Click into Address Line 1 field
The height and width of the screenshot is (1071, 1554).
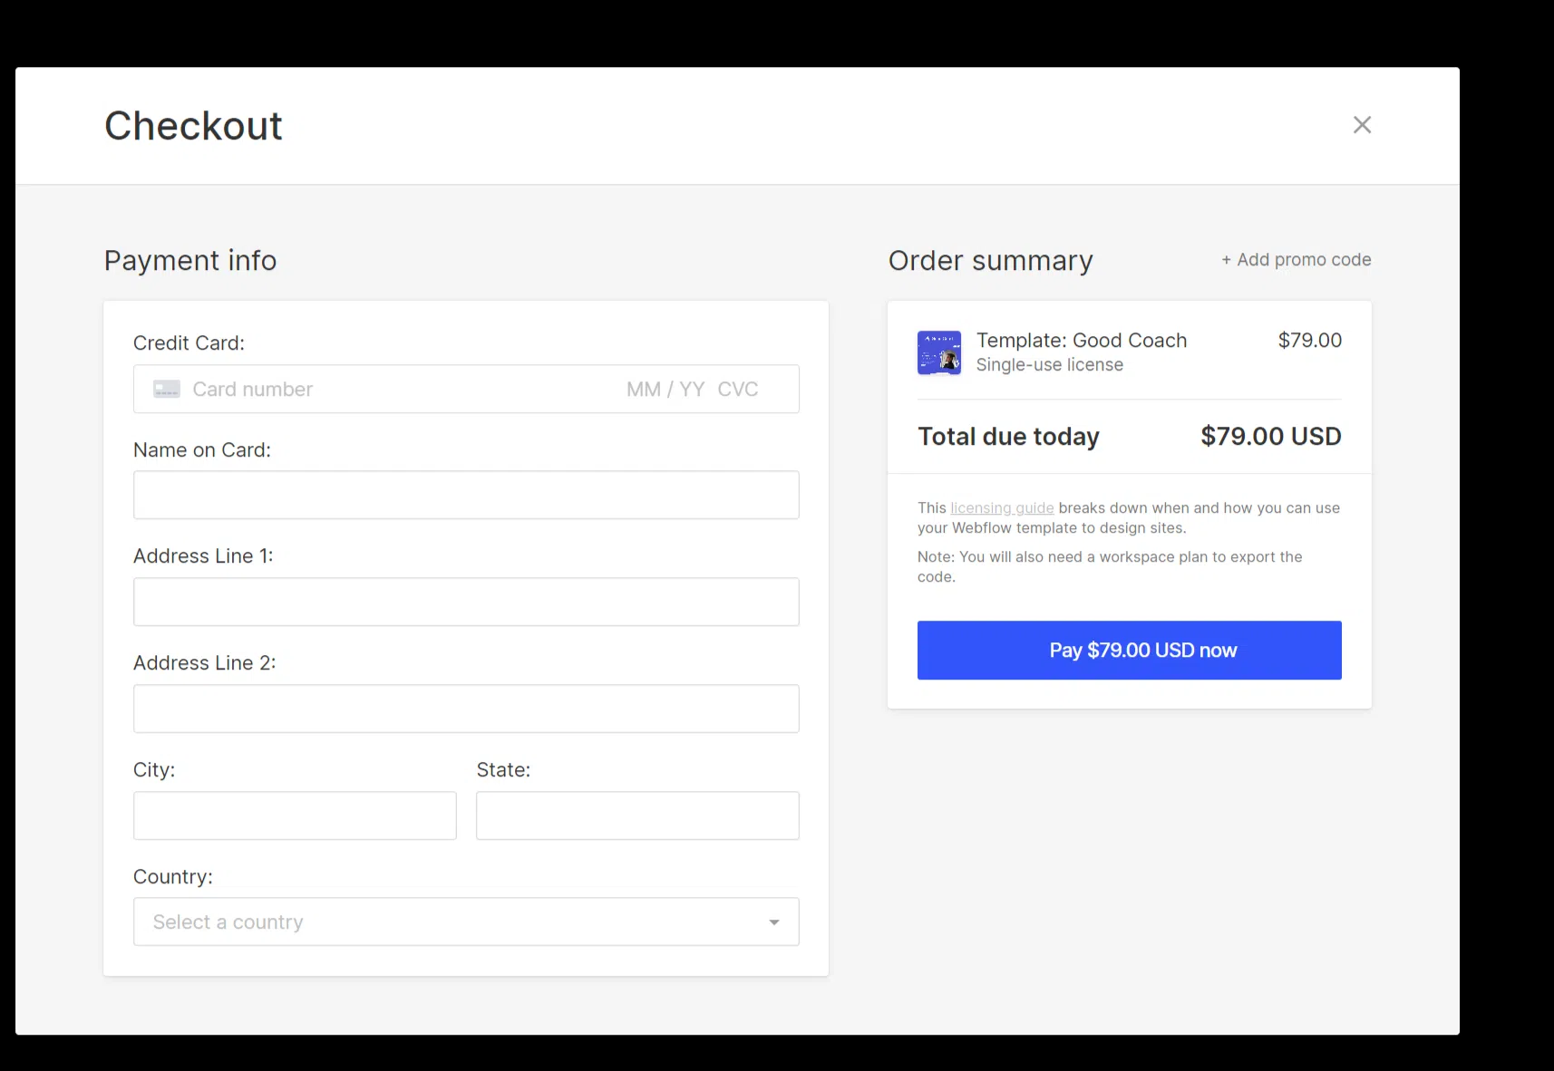466,602
